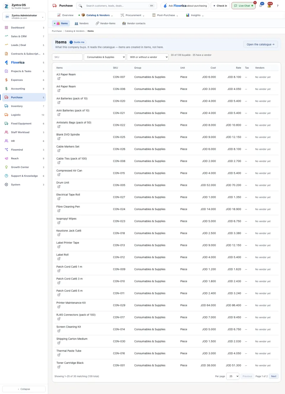Expand the Catalog & Vendors menu
Screen dimensions: 285x394
pos(97,15)
